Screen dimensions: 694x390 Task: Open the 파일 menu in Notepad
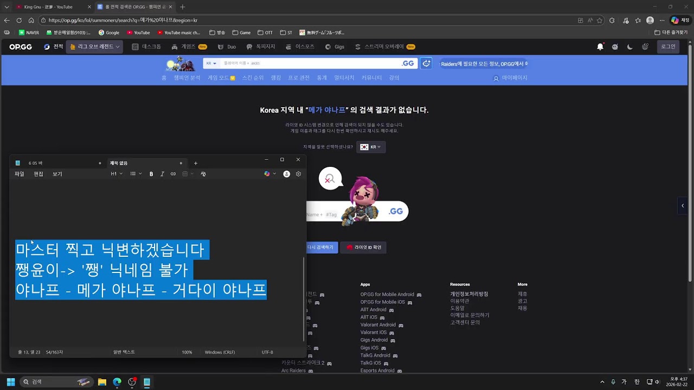(x=20, y=174)
